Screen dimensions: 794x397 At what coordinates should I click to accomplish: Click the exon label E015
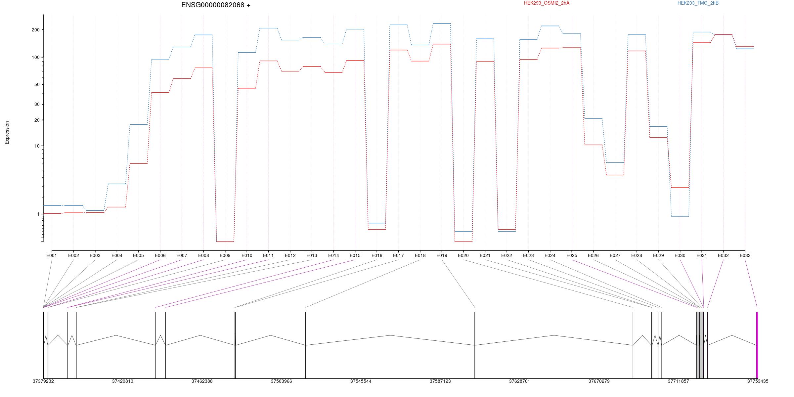(x=355, y=255)
